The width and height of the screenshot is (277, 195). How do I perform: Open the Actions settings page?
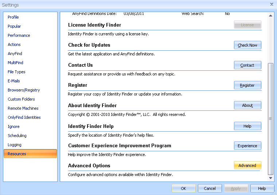click(14, 44)
